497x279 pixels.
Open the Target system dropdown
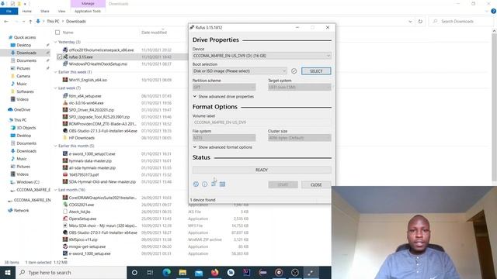click(x=300, y=87)
